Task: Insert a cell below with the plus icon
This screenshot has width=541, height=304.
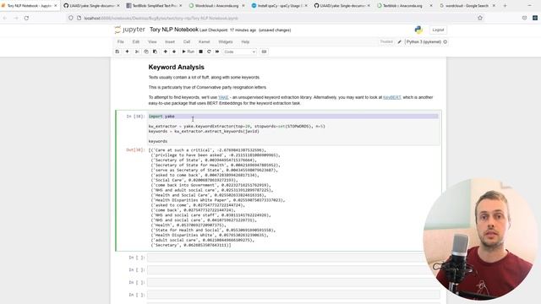Action: [x=127, y=52]
